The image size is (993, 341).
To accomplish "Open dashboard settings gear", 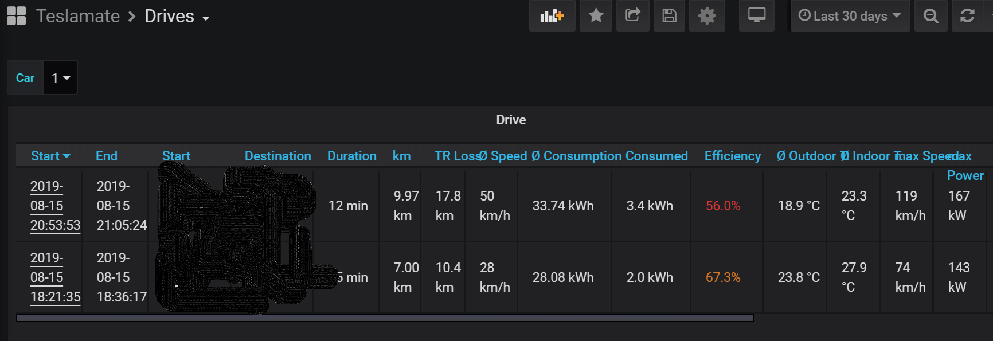I will click(707, 15).
